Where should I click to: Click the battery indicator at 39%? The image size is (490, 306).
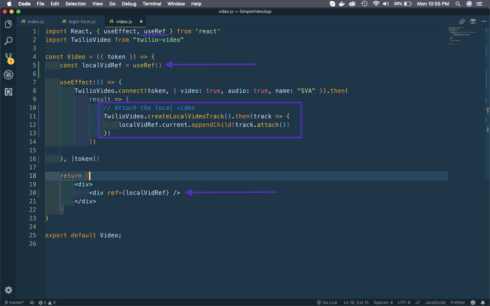tap(403, 4)
